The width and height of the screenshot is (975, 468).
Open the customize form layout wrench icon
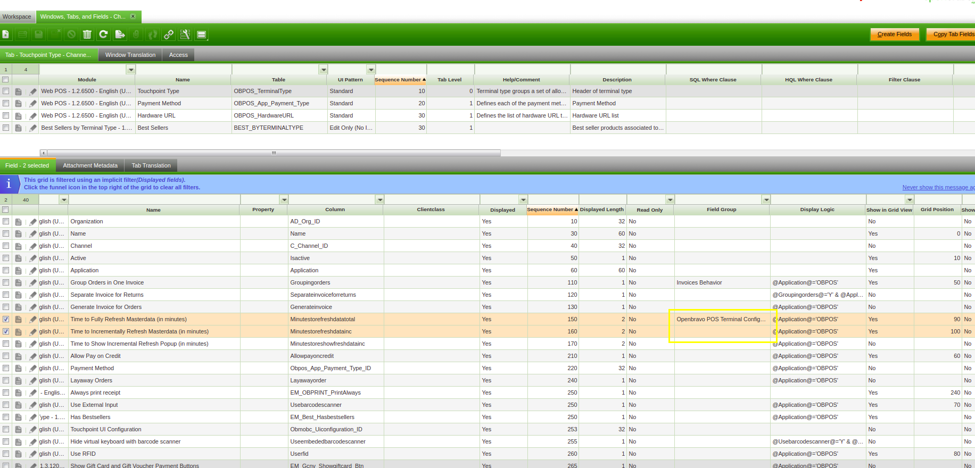coord(185,35)
